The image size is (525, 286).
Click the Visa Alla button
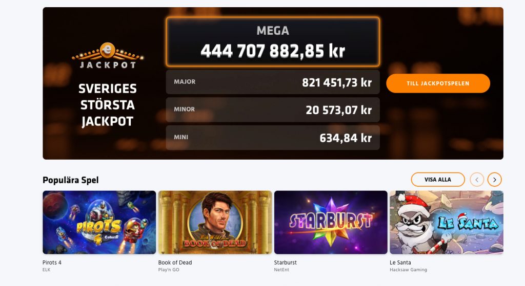(x=438, y=180)
